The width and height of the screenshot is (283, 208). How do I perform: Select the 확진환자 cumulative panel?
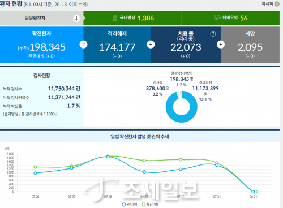click(x=41, y=45)
